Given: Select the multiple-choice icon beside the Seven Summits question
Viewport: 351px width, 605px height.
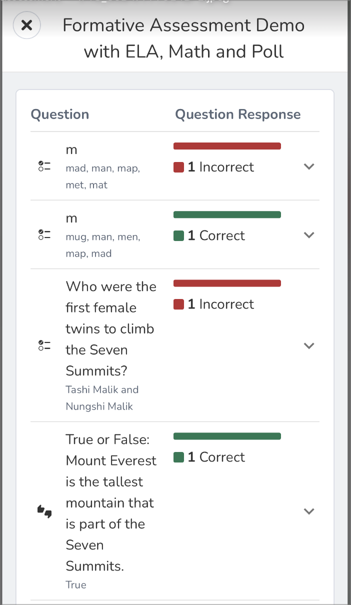Looking at the screenshot, I should [44, 345].
